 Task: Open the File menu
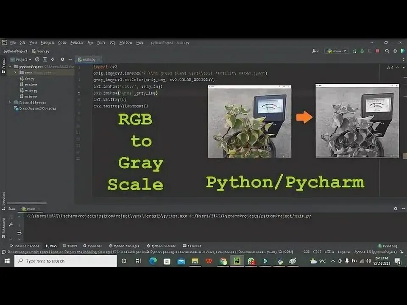13,42
